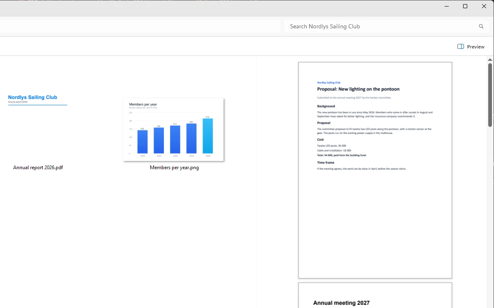This screenshot has height=308, width=494.
Task: Maximize the window
Action: (465, 6)
